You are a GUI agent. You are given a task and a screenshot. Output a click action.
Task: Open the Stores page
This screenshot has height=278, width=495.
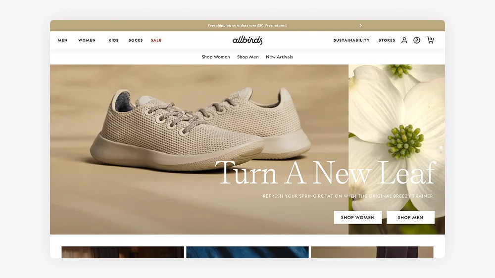[387, 40]
